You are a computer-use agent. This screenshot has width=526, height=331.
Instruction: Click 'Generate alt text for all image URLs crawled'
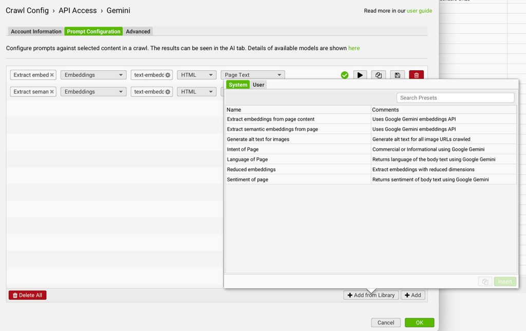point(421,139)
